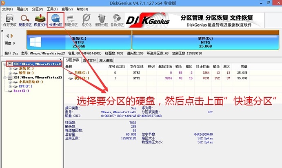Click the 35.0GB capacity cell

pyautogui.click(x=242, y=78)
